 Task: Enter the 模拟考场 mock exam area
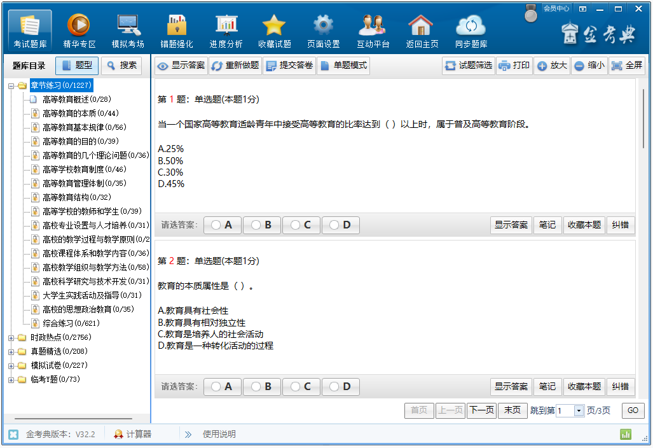coord(127,29)
